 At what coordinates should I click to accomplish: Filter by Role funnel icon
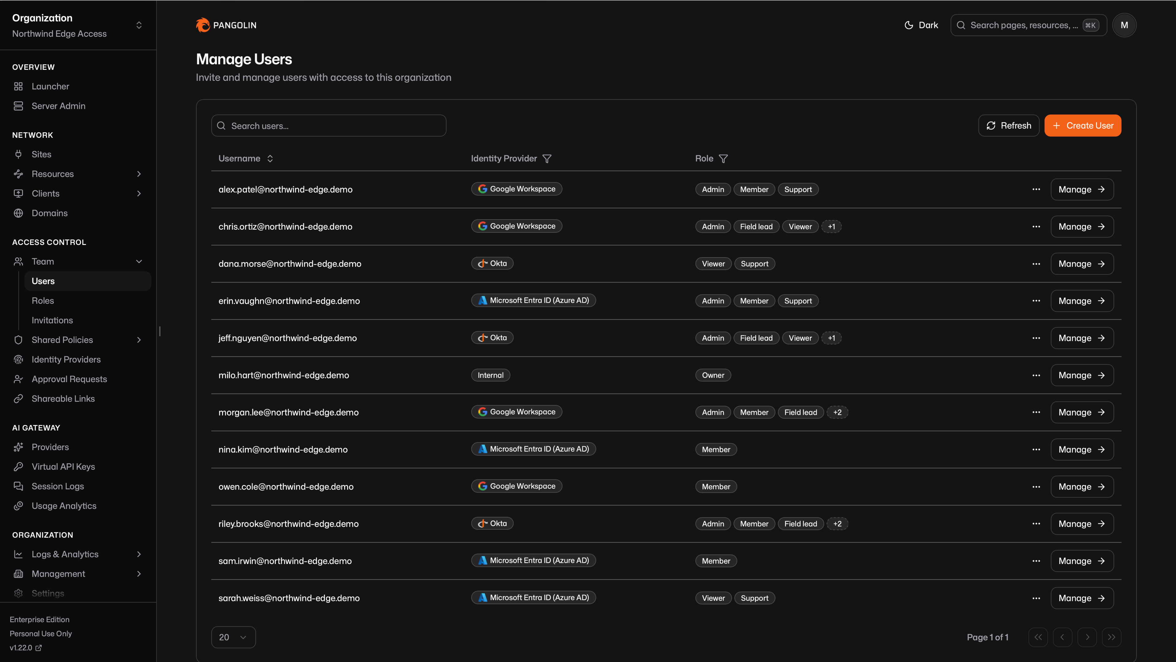pyautogui.click(x=723, y=158)
